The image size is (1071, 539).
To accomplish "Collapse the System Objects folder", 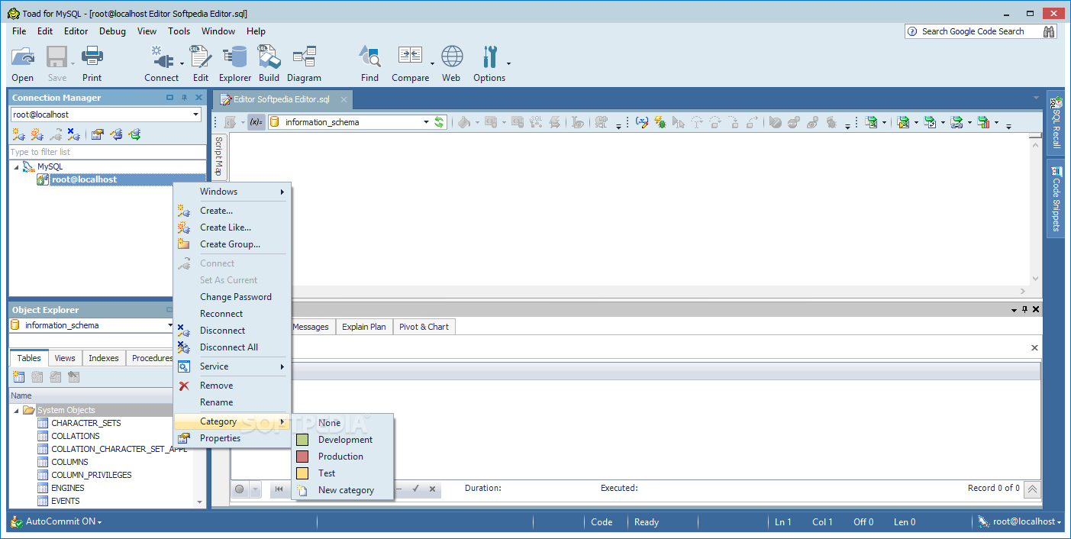I will [x=17, y=410].
